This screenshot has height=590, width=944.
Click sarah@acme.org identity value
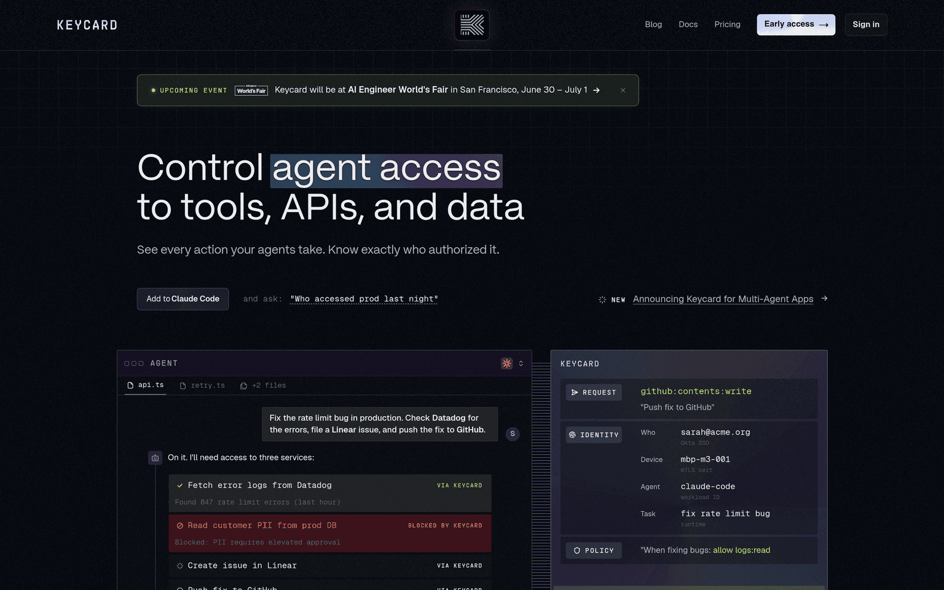(715, 432)
